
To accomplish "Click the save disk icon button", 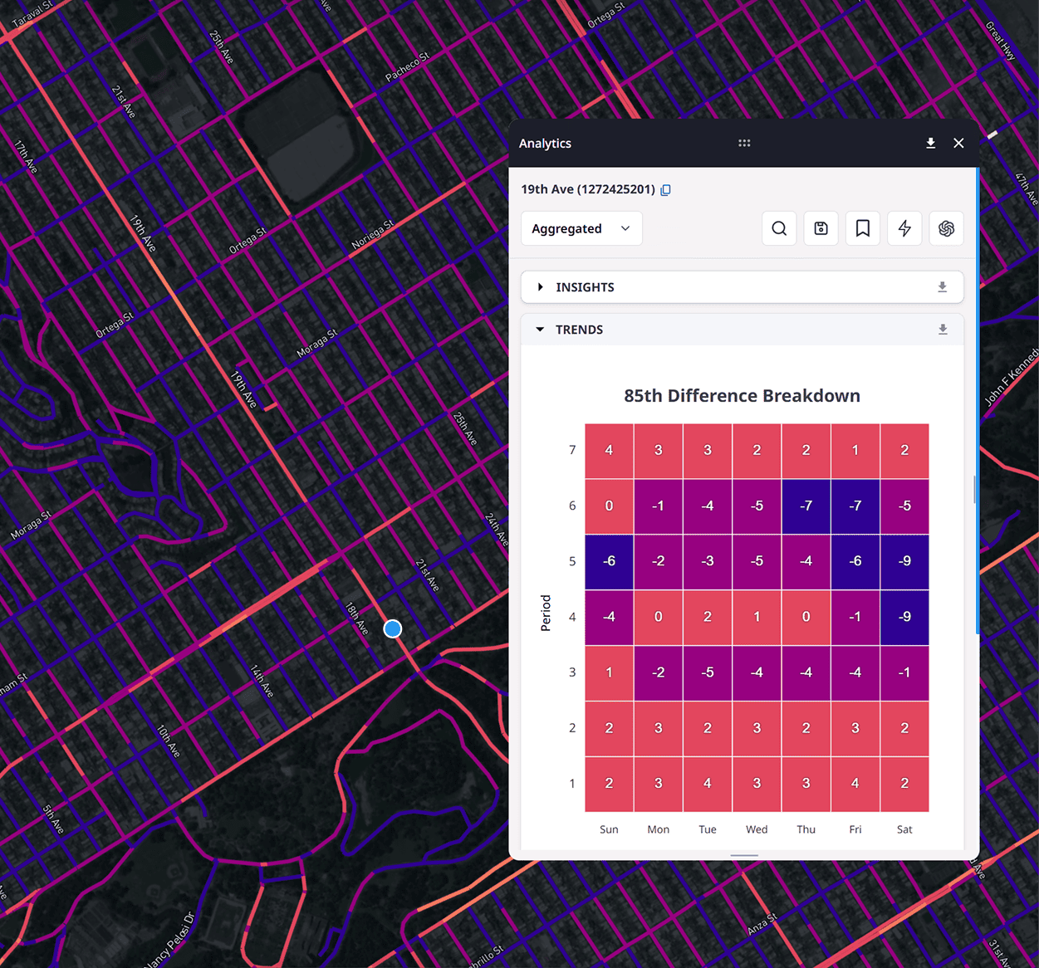I will click(821, 228).
